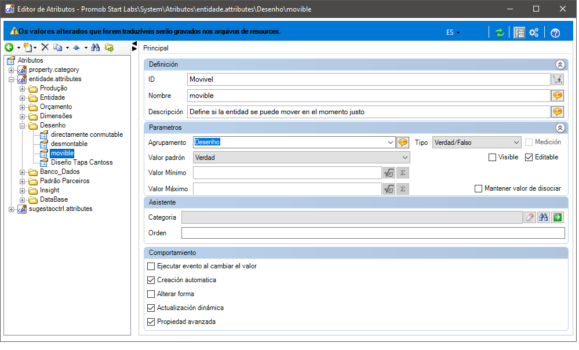Collapse the Definición section

(560, 64)
